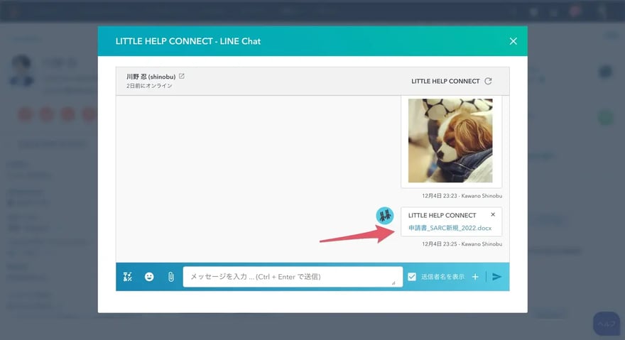Open message templates icon

pyautogui.click(x=128, y=277)
